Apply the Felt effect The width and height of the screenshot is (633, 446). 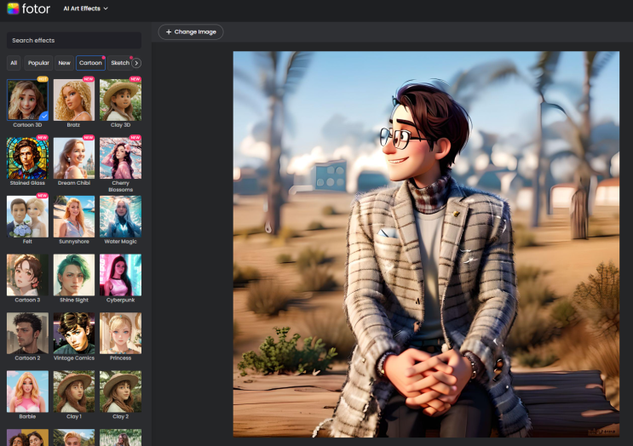(27, 216)
